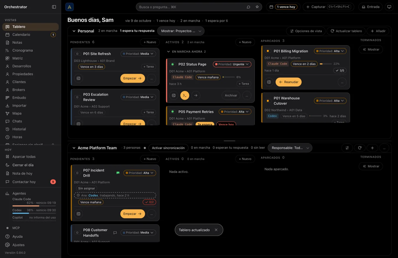Viewport: 398px width, 258px height.
Task: Toggle status circle on P08 Customer Handoffs
Action: click(x=77, y=233)
